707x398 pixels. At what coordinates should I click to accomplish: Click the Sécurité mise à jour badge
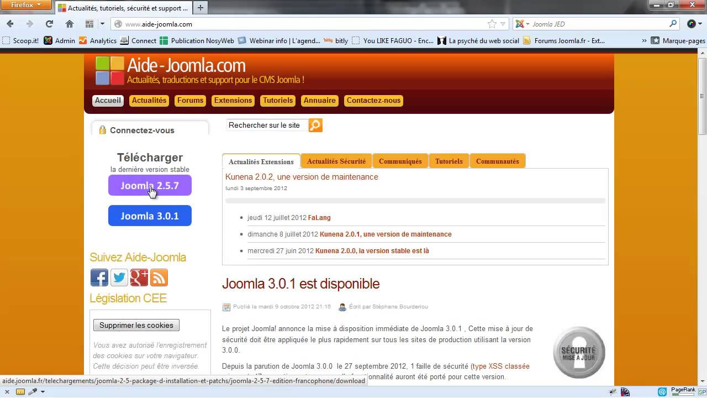point(579,352)
